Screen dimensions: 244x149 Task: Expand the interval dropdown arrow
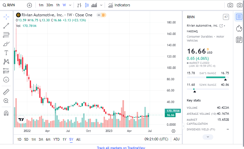(70, 5)
